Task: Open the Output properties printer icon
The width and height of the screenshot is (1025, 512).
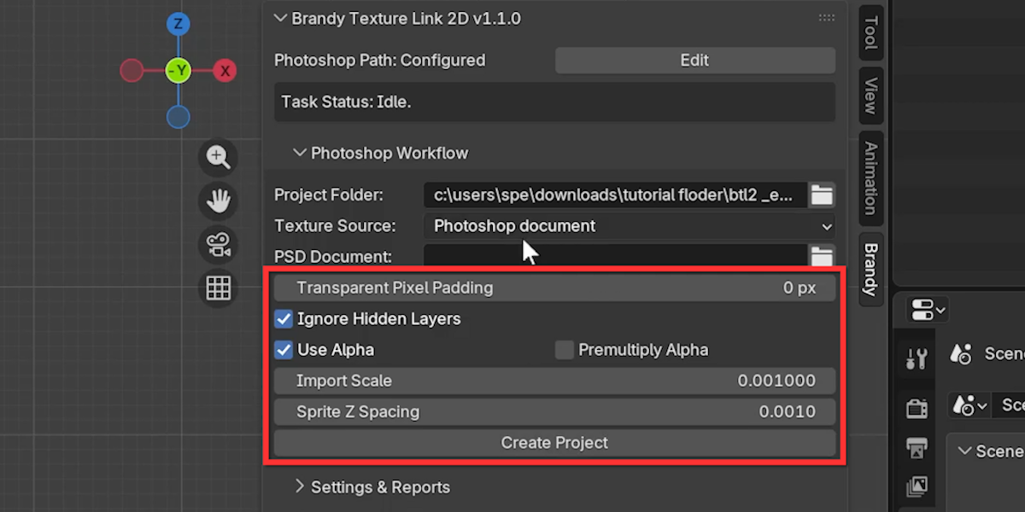Action: [917, 447]
